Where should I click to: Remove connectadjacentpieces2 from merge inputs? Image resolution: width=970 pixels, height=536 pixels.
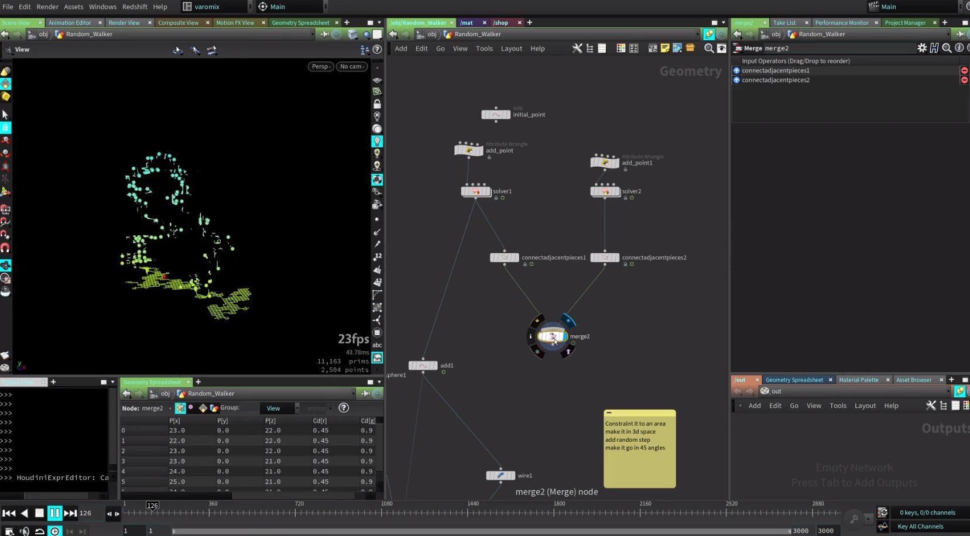964,80
